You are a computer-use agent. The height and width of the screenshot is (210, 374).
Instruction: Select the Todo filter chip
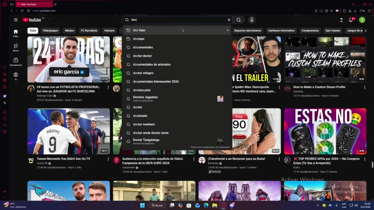pos(33,30)
